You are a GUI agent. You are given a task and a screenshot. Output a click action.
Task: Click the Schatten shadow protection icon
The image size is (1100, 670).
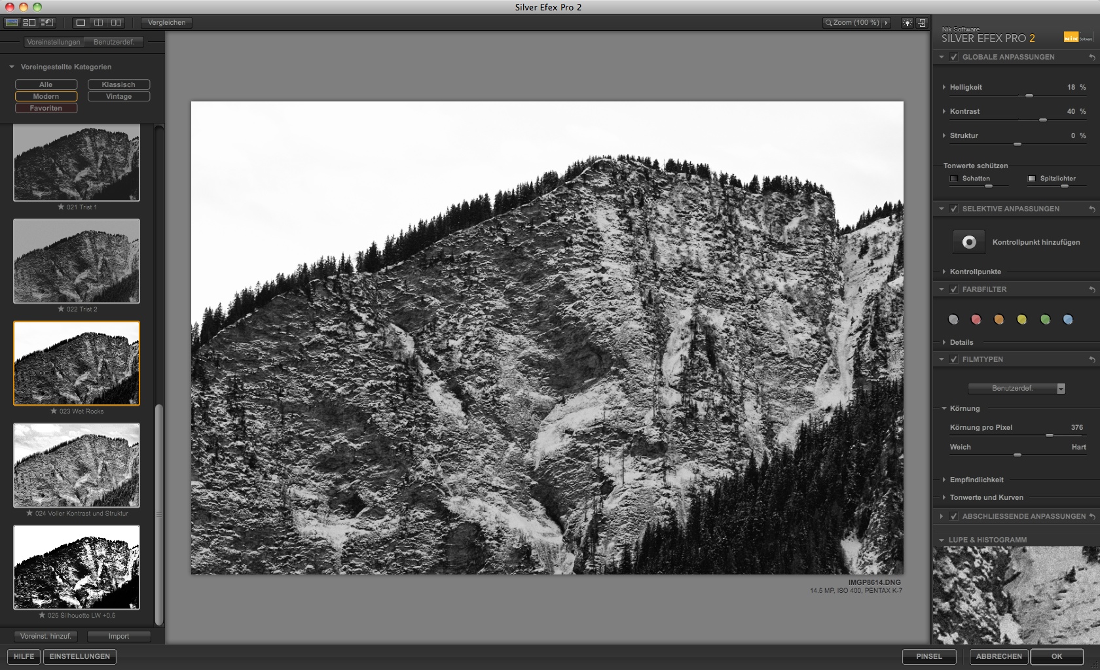954,178
